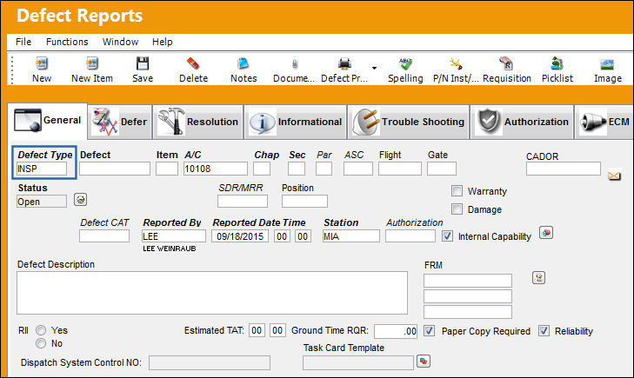Click the New toolbar icon
The width and height of the screenshot is (634, 378).
[42, 63]
